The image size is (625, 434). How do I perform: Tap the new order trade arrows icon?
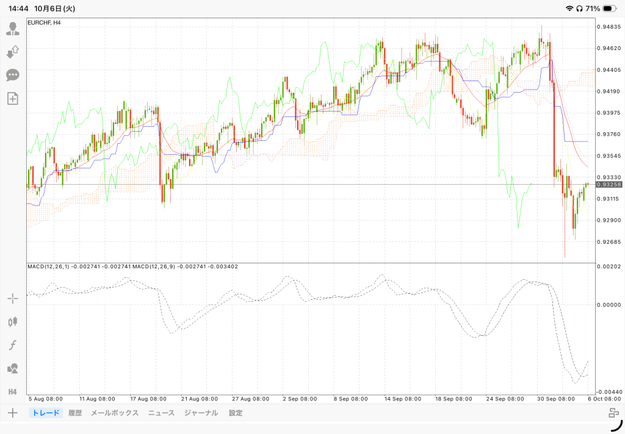(13, 52)
